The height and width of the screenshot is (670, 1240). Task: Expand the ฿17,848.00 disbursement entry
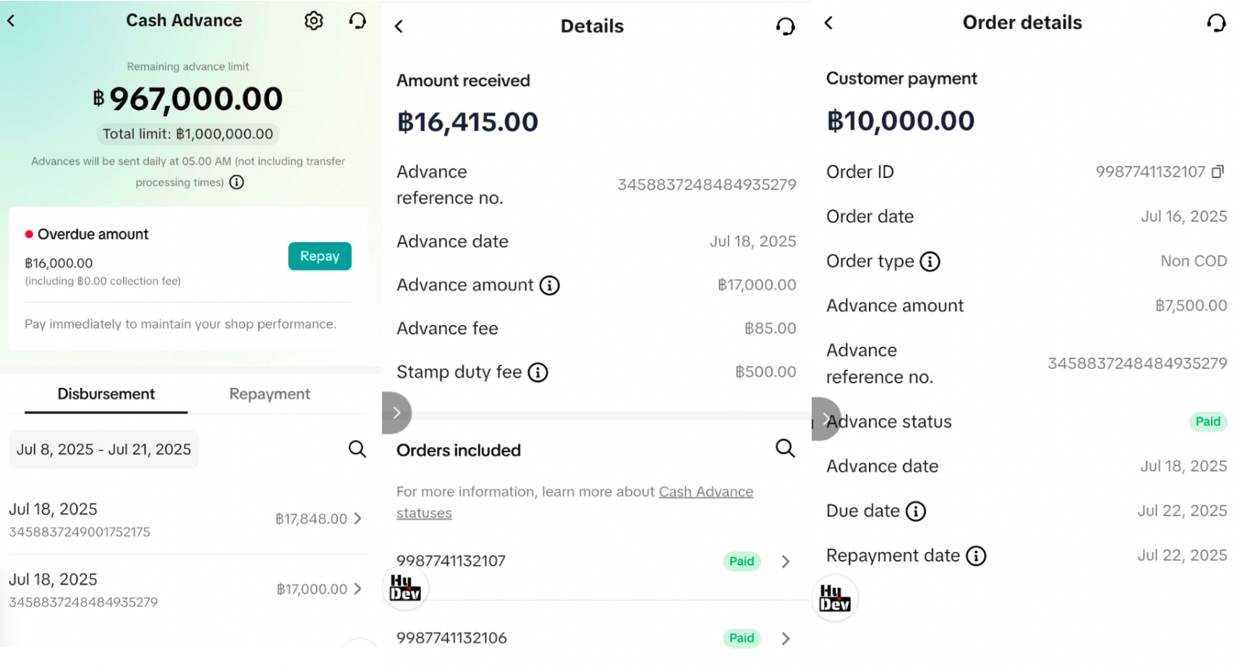click(357, 519)
